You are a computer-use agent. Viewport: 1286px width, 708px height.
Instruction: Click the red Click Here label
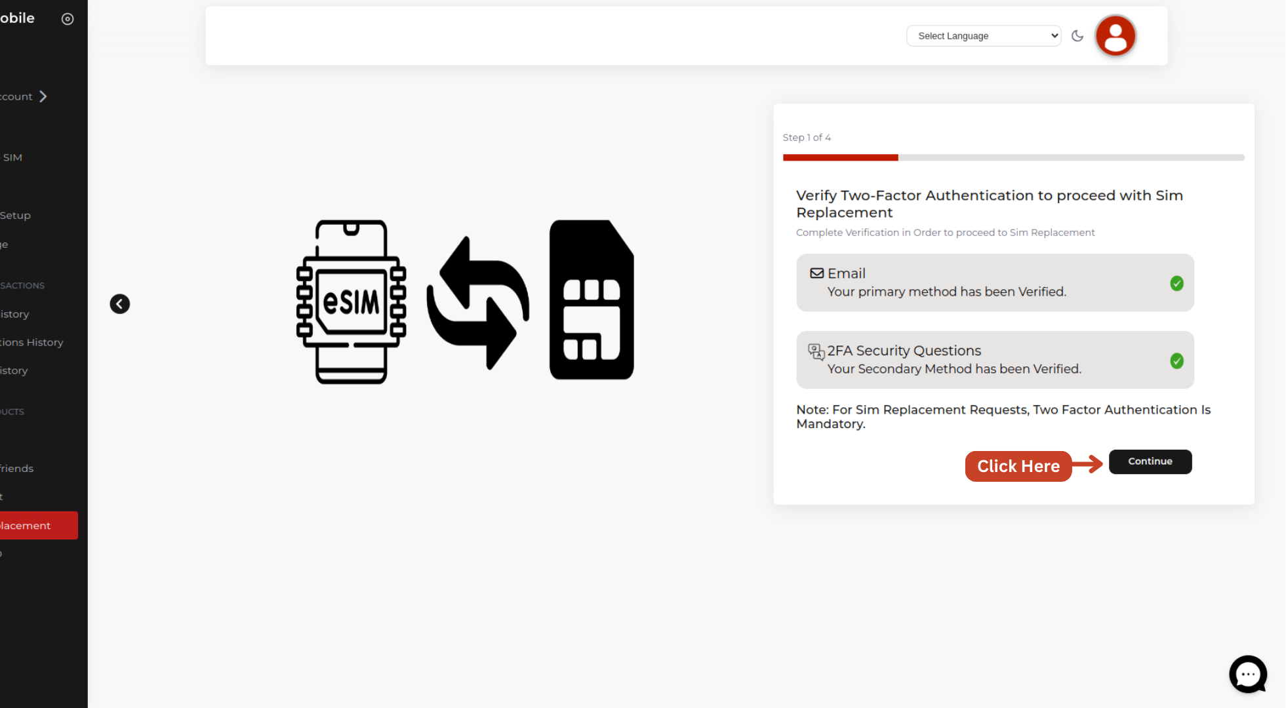pyautogui.click(x=1018, y=466)
